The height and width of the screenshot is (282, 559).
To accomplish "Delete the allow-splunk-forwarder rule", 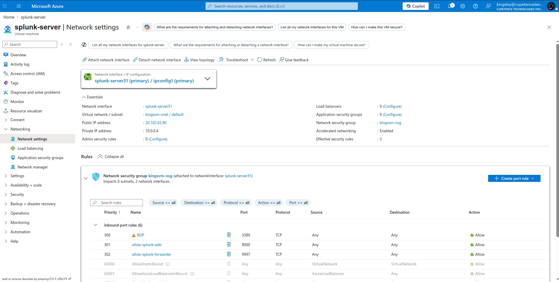I will (229, 254).
